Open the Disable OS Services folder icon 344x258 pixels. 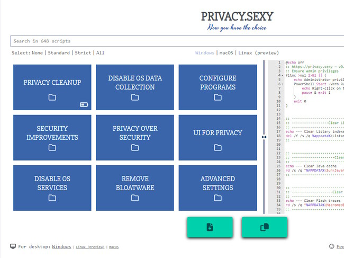point(52,198)
